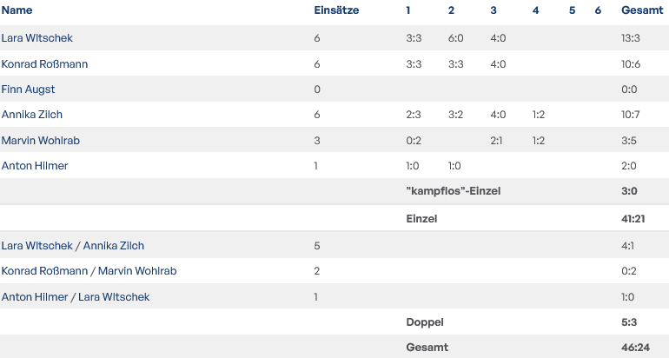Select the "kampflos"-Einzel row label
This screenshot has height=358, width=669.
453,191
